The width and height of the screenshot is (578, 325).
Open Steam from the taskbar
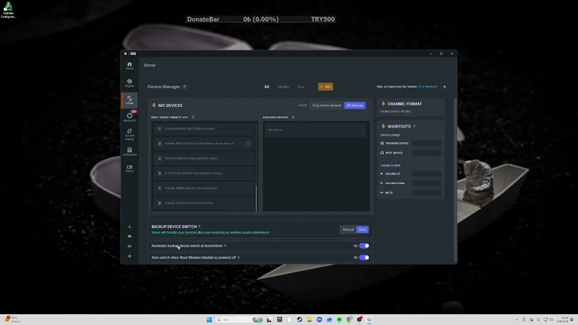coord(299,320)
